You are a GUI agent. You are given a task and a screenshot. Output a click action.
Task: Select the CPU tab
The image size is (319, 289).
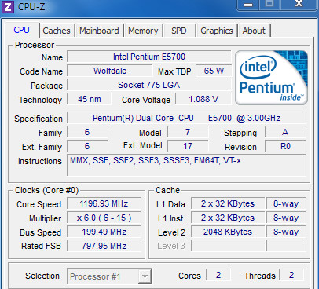tap(21, 30)
